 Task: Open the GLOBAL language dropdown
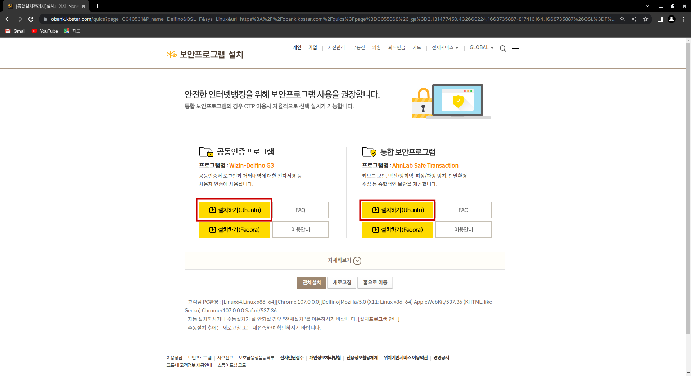(481, 47)
